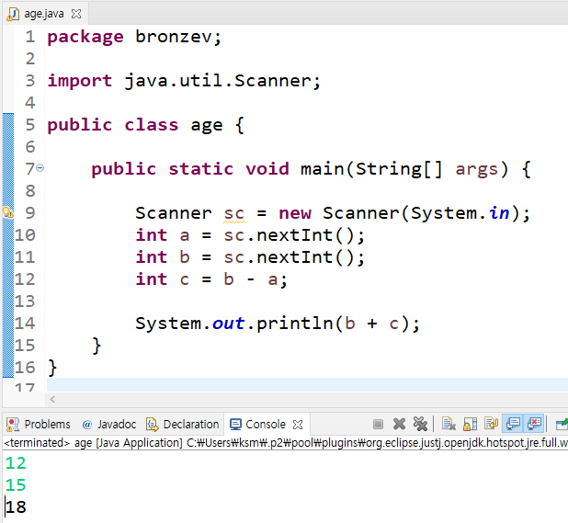The image size is (568, 523).
Task: Click the Declaration view icon
Action: coord(153,424)
